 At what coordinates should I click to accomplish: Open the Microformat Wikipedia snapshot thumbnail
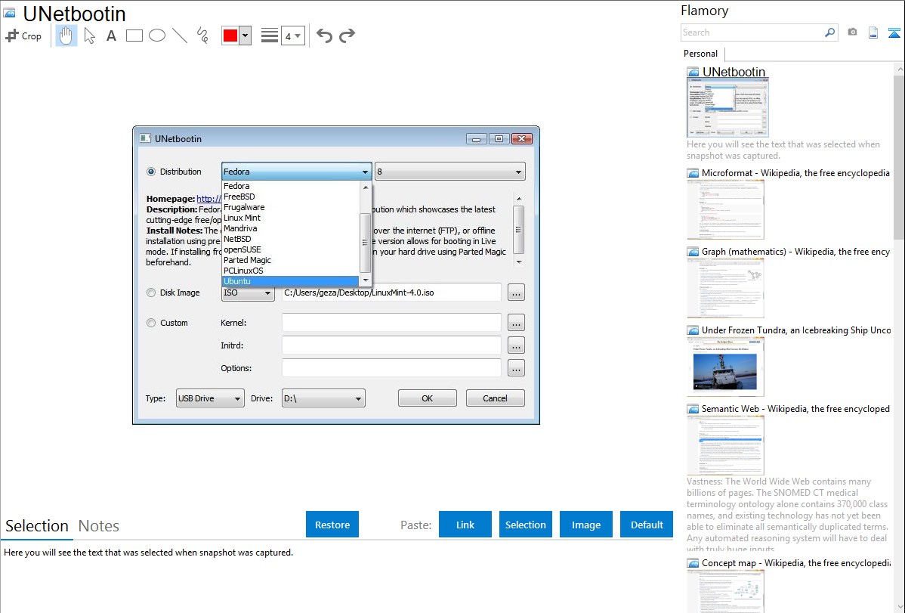pos(725,209)
